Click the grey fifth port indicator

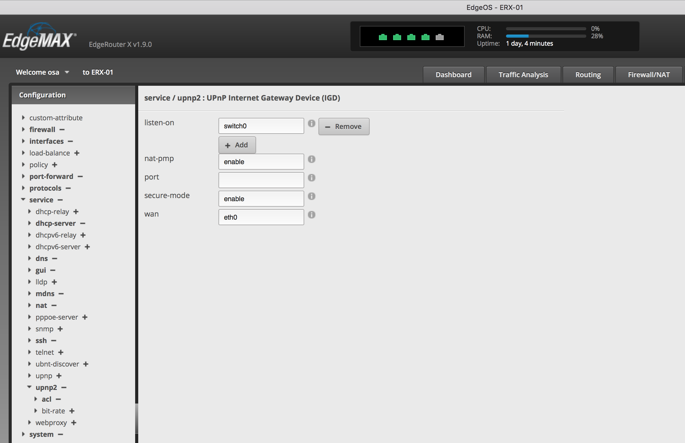coord(440,37)
